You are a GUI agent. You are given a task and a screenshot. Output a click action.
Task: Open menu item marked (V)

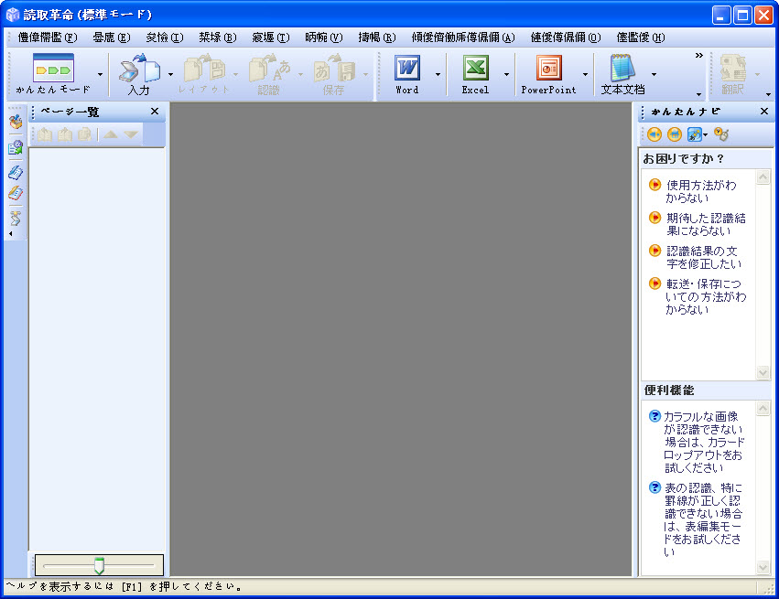click(324, 37)
